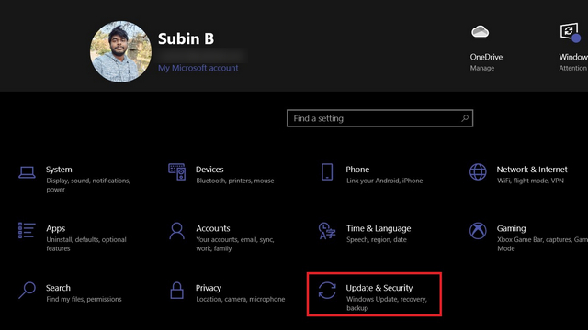Open the Time & Language icon
Viewport: 588px width, 330px height.
[327, 231]
